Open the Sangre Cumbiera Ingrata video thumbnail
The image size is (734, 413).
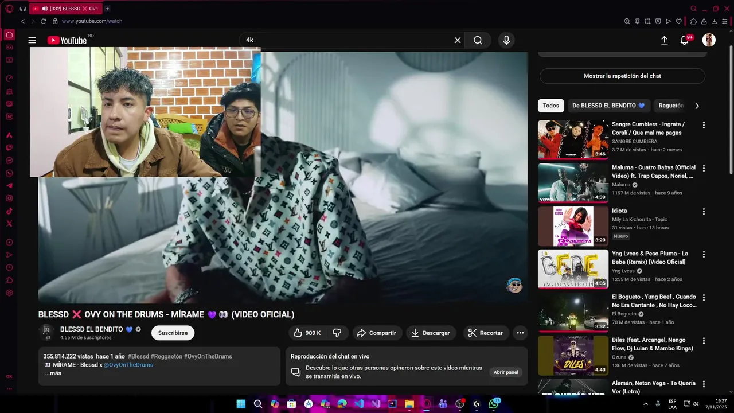pos(573,139)
